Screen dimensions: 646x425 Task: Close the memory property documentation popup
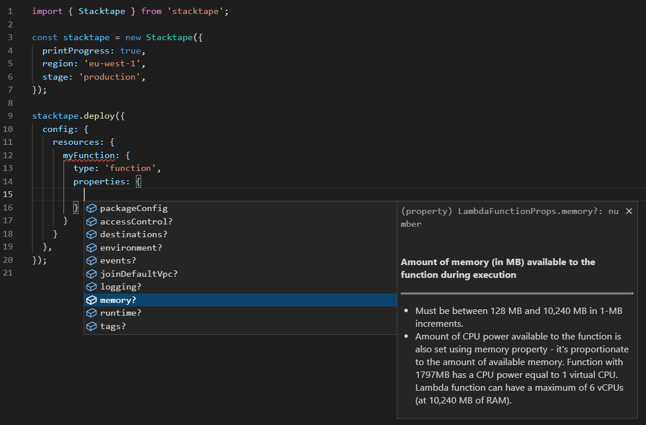[629, 211]
